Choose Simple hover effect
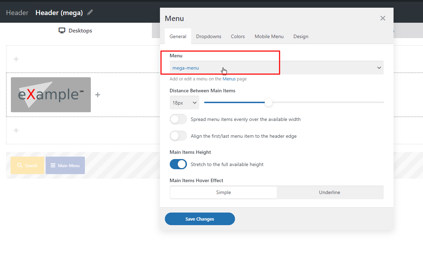Viewport: 423px width, 258px height. [223, 192]
